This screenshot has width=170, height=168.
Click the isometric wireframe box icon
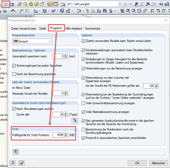click(139, 11)
